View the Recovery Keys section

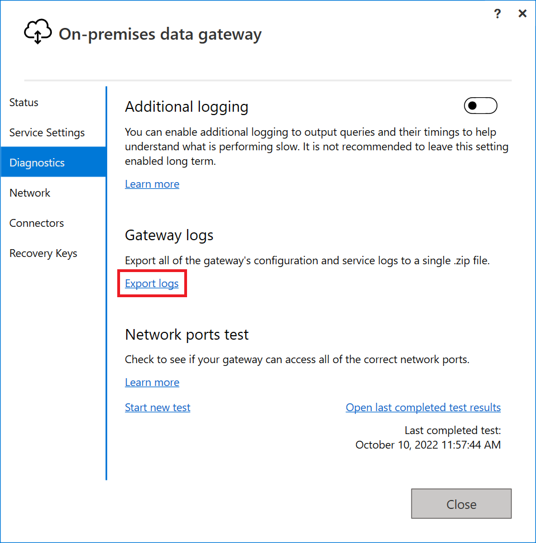coord(43,253)
